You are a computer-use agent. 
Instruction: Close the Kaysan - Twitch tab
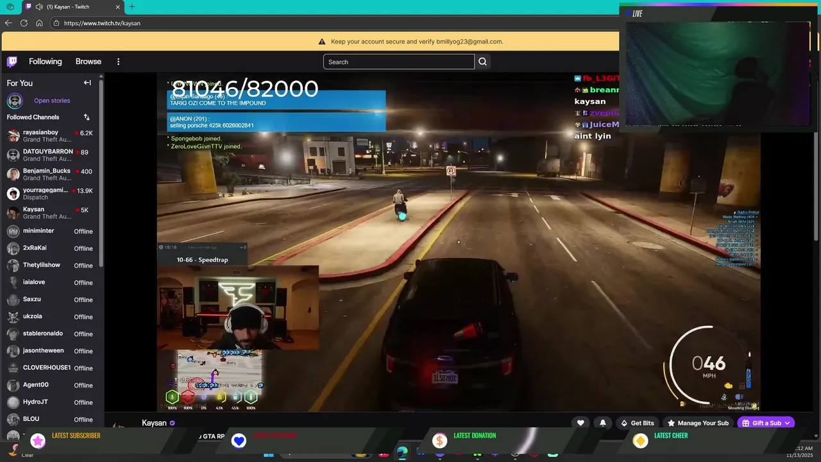[x=117, y=6]
